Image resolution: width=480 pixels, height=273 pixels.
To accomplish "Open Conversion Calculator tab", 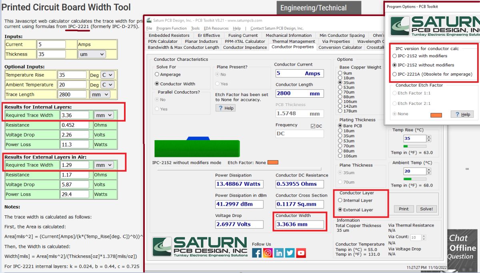I will point(340,47).
